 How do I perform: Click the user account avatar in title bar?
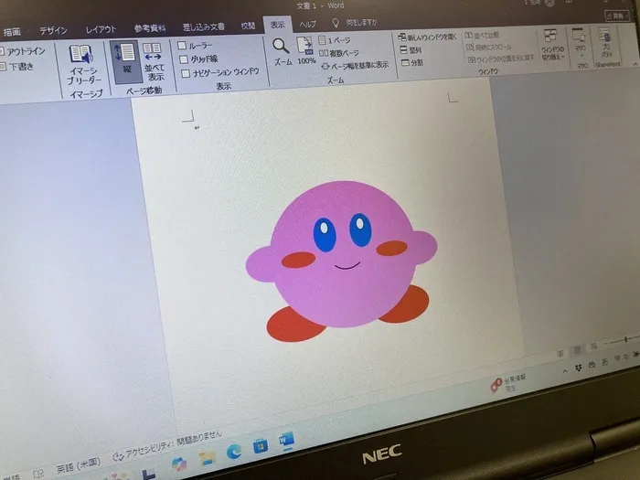click(551, 4)
